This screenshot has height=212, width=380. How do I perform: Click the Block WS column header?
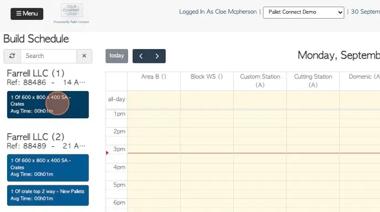tap(207, 77)
